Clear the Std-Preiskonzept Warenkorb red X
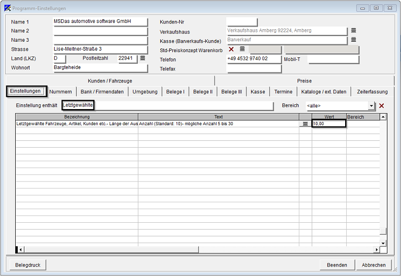401x276 pixels. coord(231,49)
